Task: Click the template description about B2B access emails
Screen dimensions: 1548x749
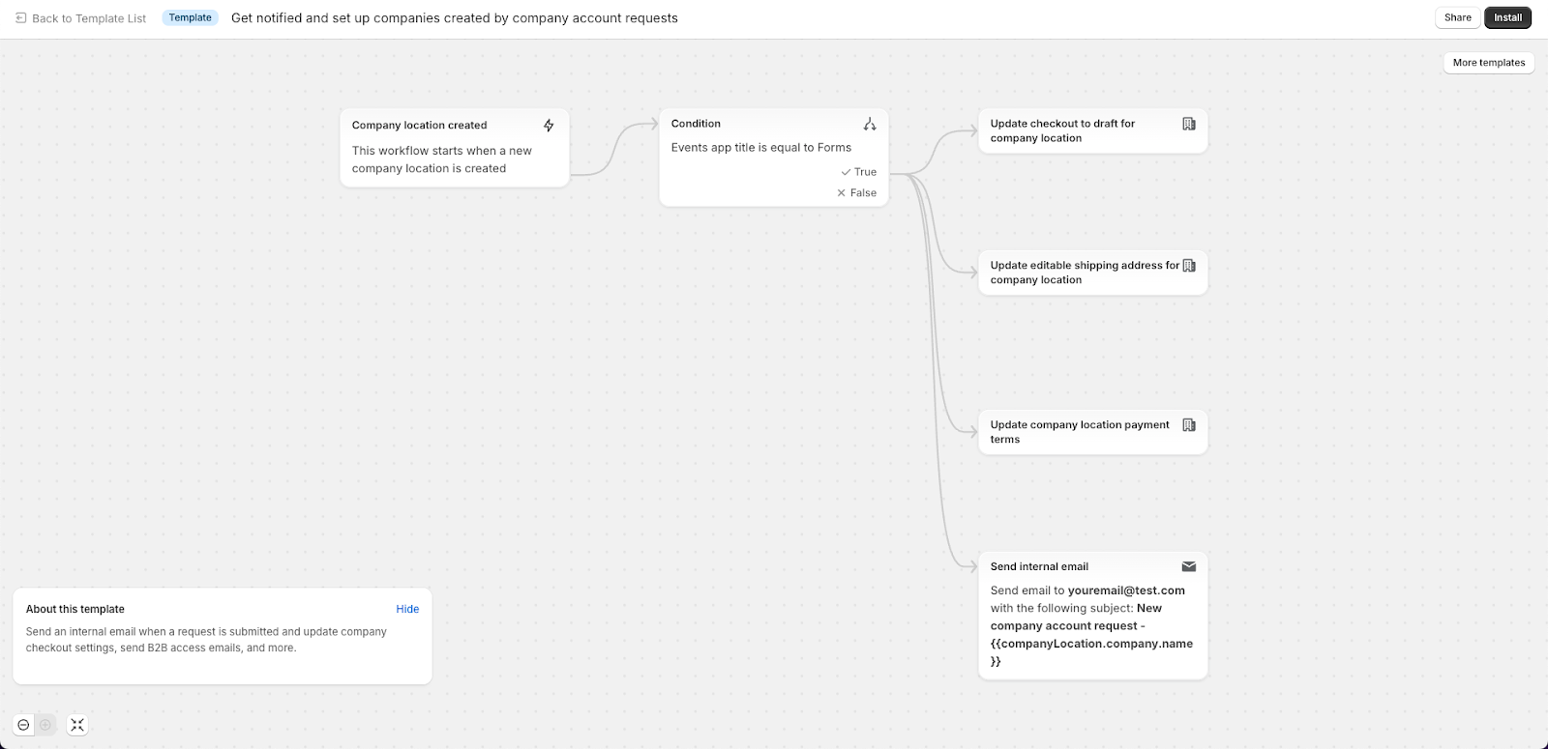Action: pyautogui.click(x=206, y=640)
